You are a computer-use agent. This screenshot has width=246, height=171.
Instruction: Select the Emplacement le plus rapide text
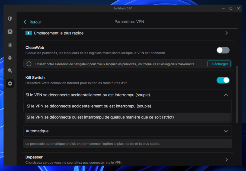(59, 33)
